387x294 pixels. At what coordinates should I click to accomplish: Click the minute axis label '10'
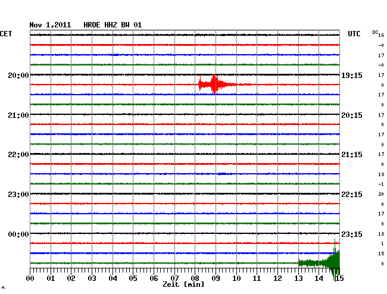236,278
